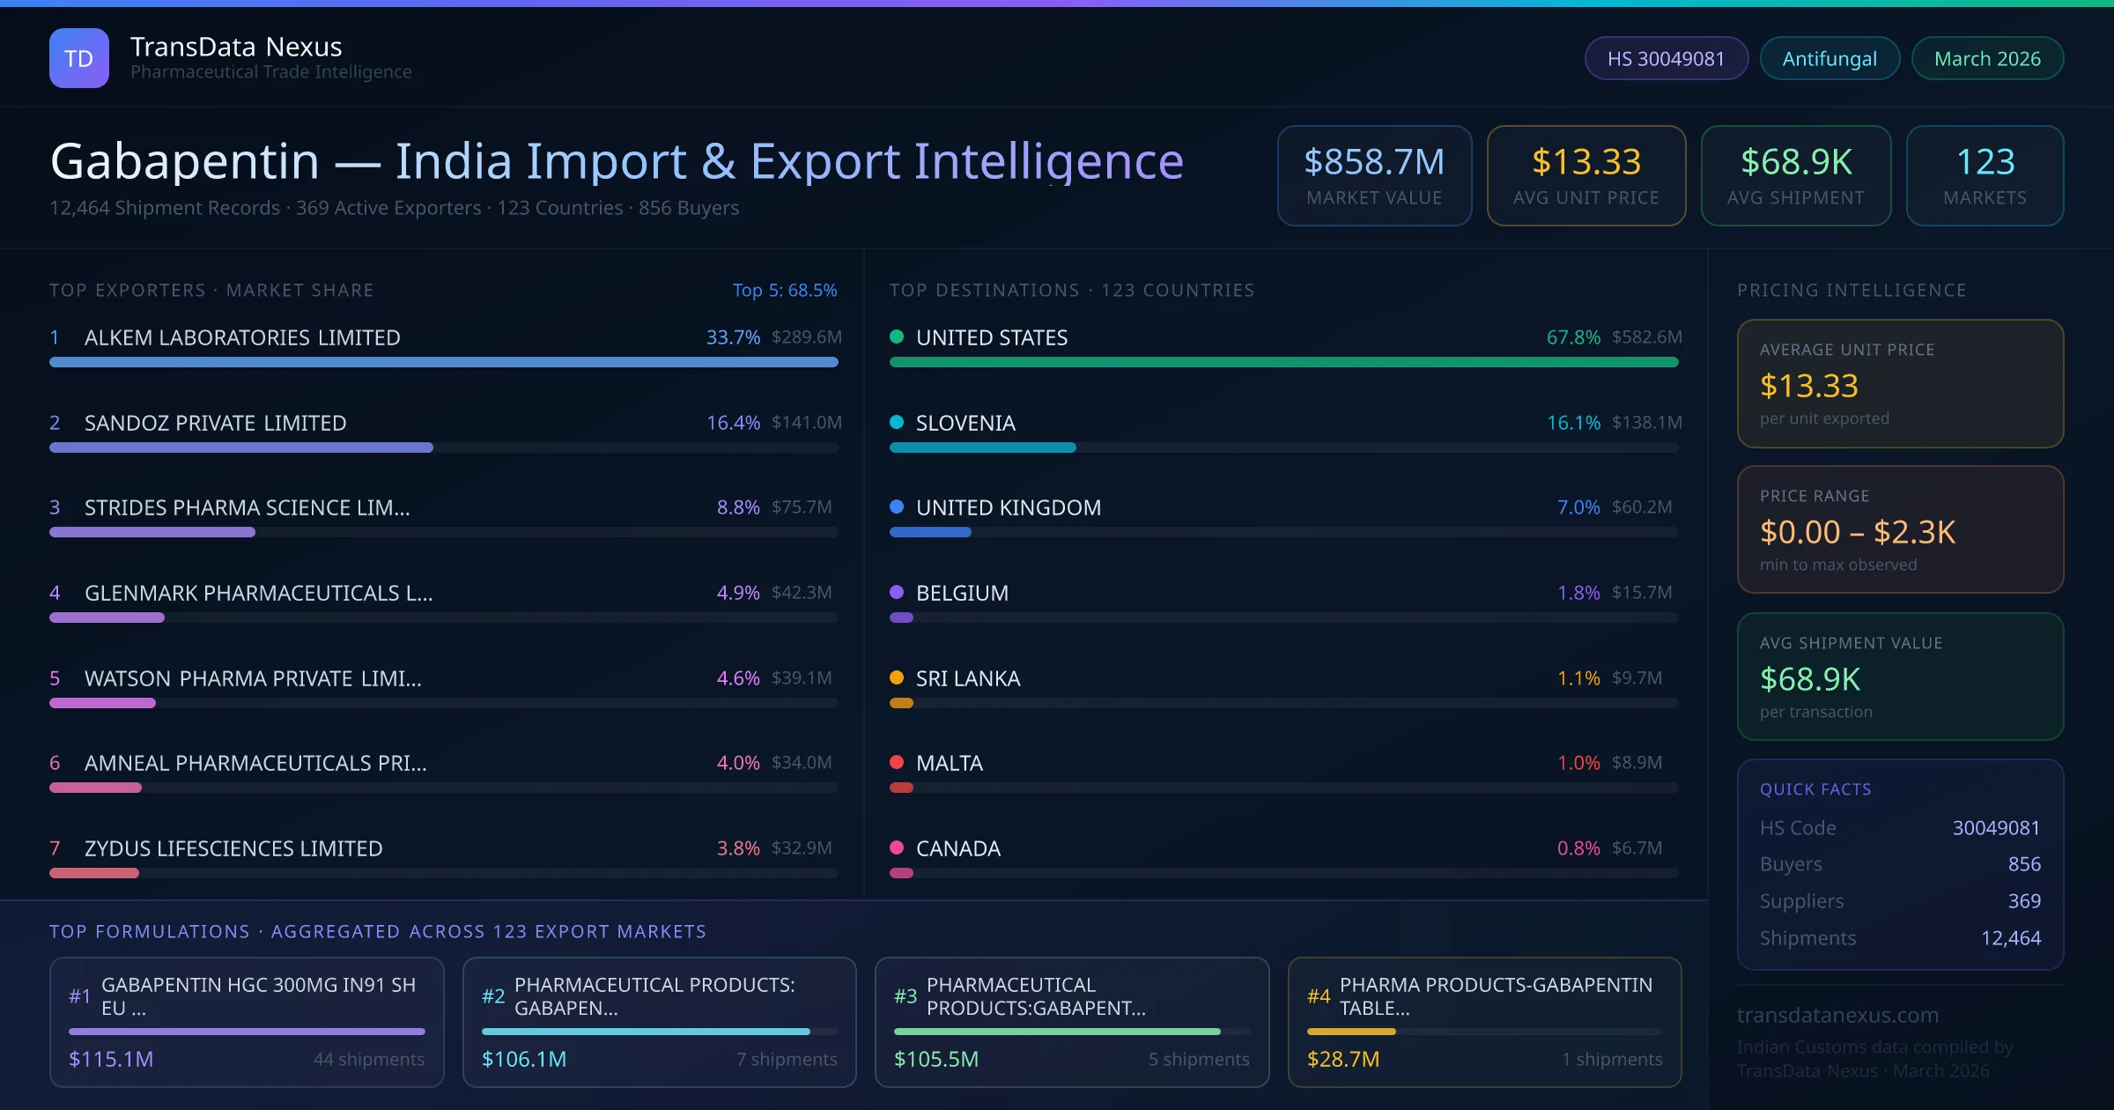This screenshot has width=2114, height=1110.
Task: Click the red dot beside Malta
Action: point(897,762)
